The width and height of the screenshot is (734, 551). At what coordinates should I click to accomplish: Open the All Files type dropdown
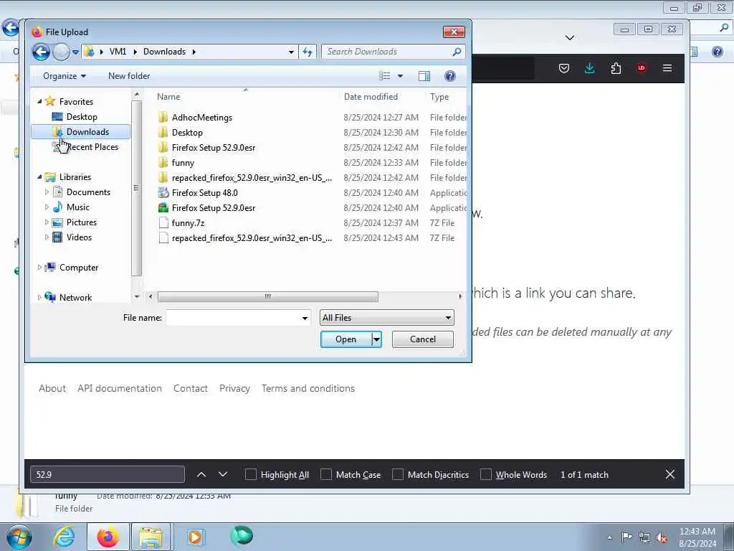(x=386, y=318)
